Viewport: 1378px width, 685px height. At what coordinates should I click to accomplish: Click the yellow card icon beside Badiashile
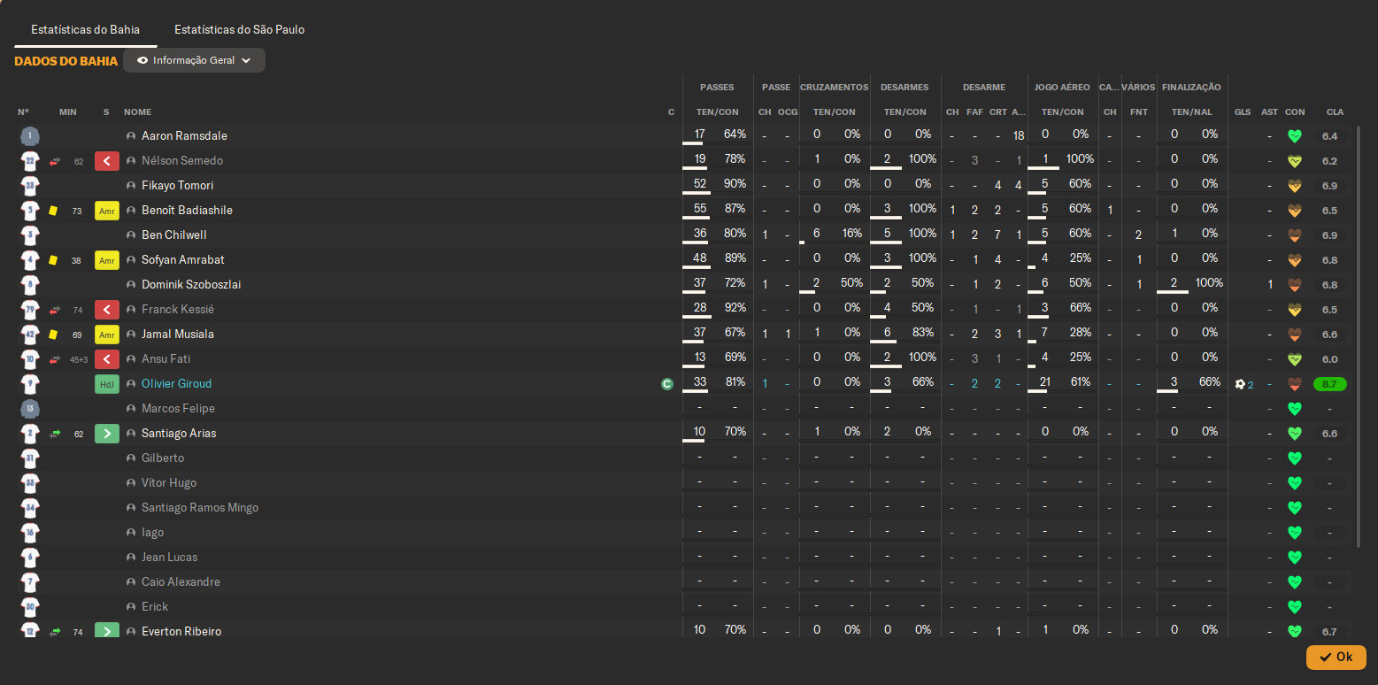(53, 211)
